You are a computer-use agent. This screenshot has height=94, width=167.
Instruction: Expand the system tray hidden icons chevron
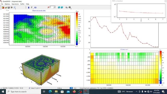tap(136, 92)
